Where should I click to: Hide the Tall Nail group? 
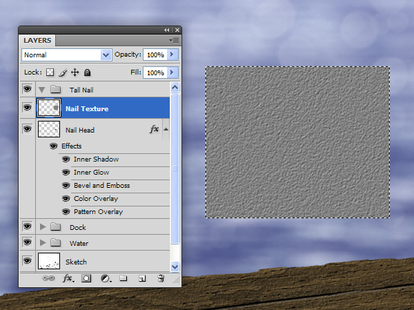(x=27, y=89)
